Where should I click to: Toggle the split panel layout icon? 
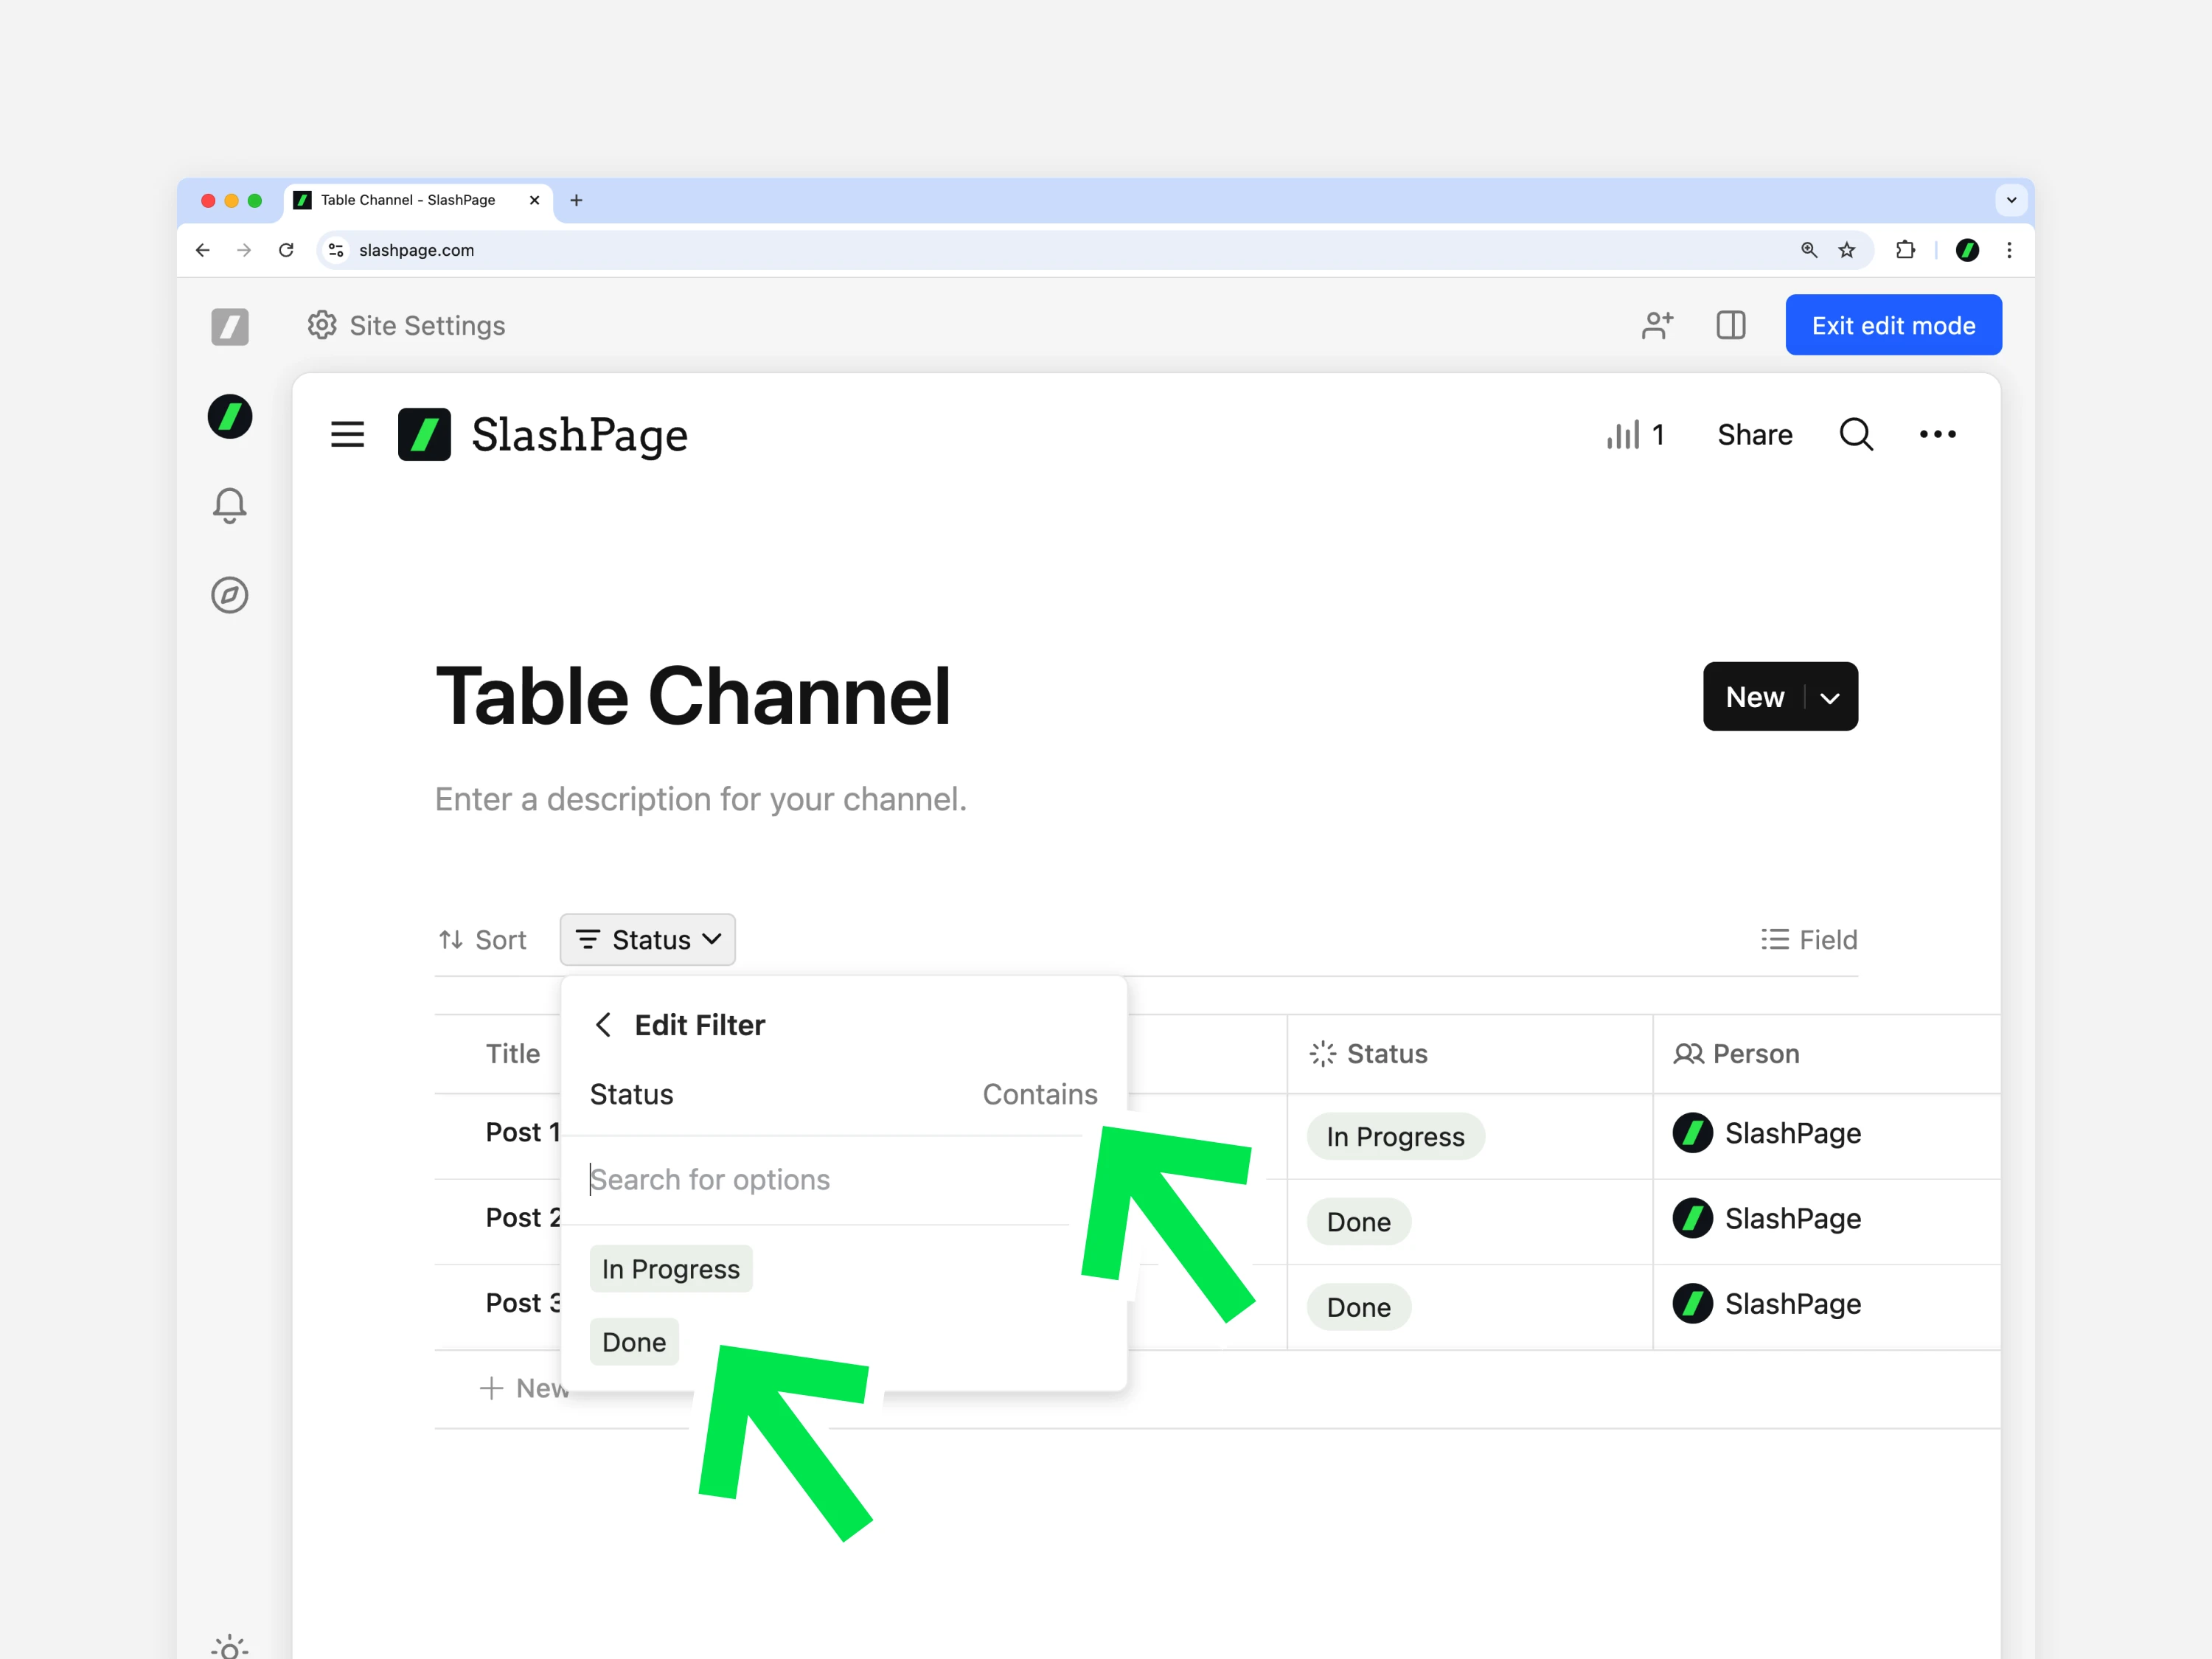(x=1731, y=325)
